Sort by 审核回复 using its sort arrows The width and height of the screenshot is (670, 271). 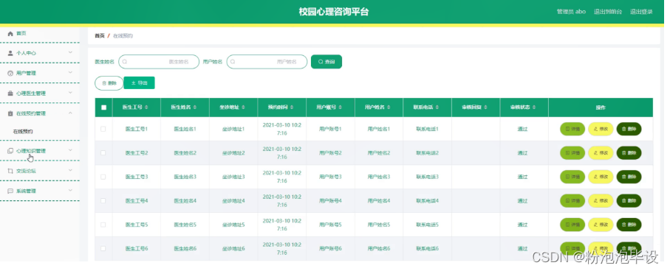(x=486, y=108)
